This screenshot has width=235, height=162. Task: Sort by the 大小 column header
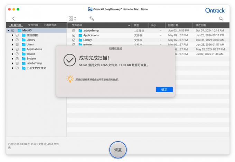coord(157,25)
